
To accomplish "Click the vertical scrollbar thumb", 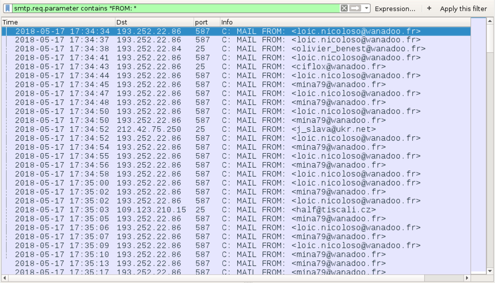I will [490, 38].
